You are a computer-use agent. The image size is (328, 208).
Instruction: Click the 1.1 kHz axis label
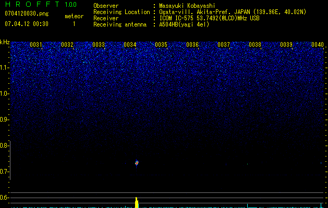pyautogui.click(x=4, y=68)
